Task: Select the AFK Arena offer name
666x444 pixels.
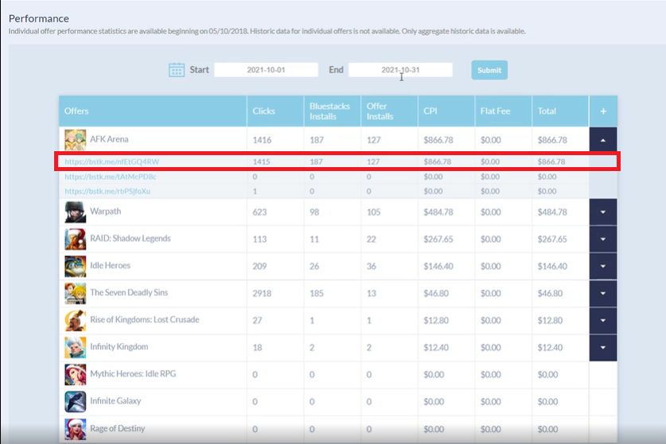Action: [x=109, y=139]
